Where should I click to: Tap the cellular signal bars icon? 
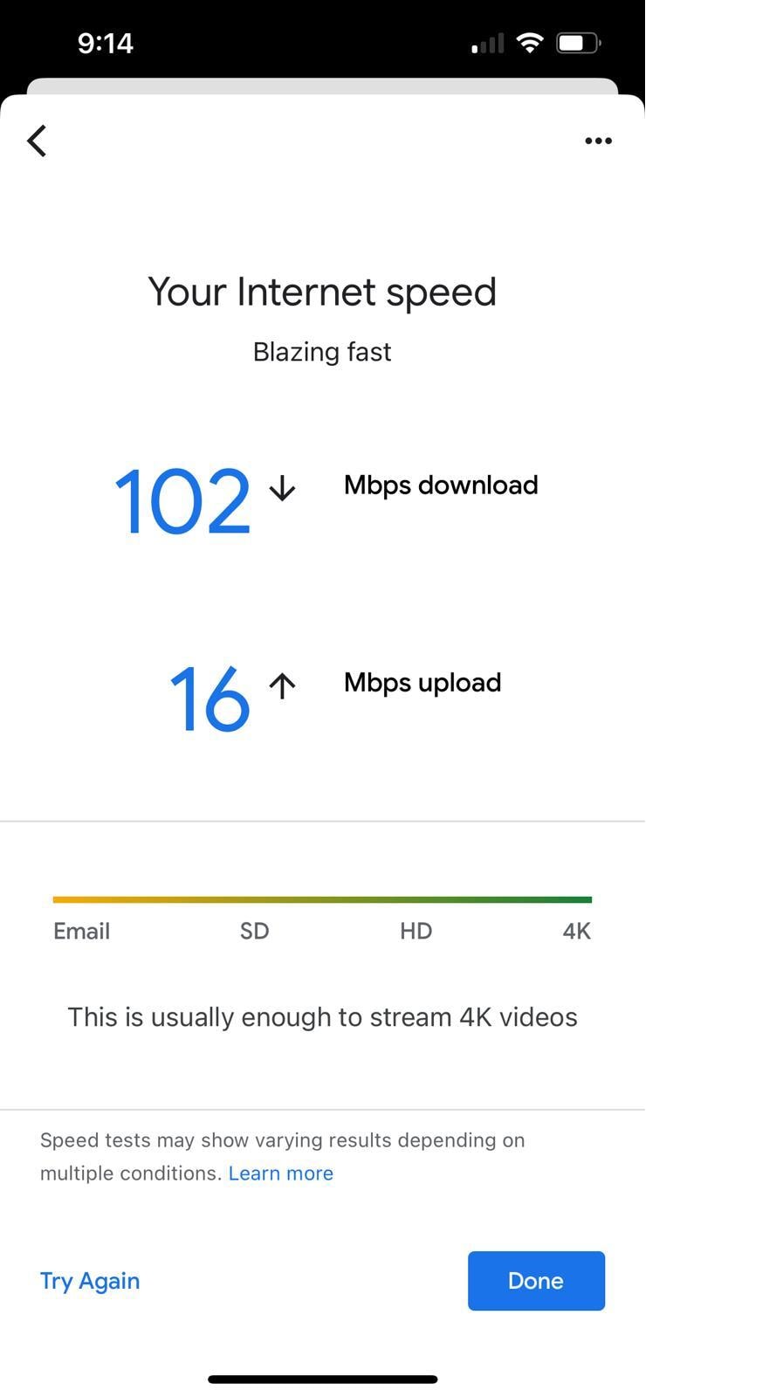click(x=488, y=44)
